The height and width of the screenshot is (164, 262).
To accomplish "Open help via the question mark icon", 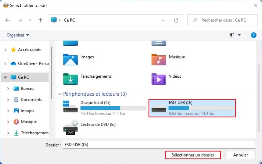I will pyautogui.click(x=253, y=35).
